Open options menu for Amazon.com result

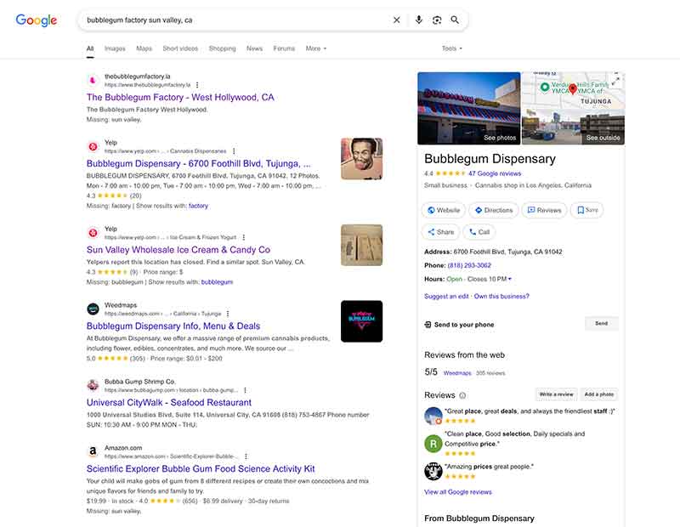point(246,456)
